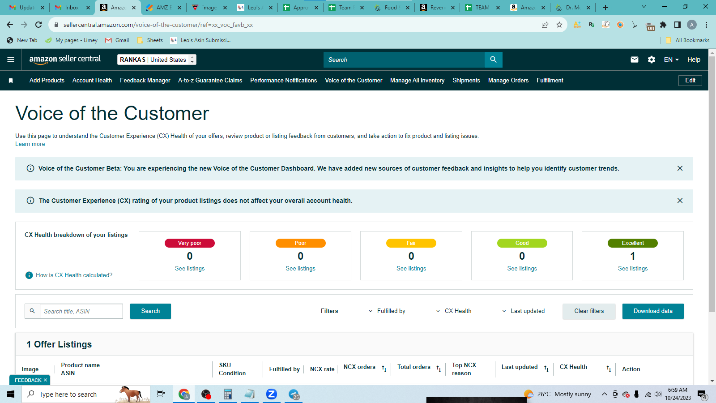
Task: Open the messages envelope icon
Action: click(635, 60)
